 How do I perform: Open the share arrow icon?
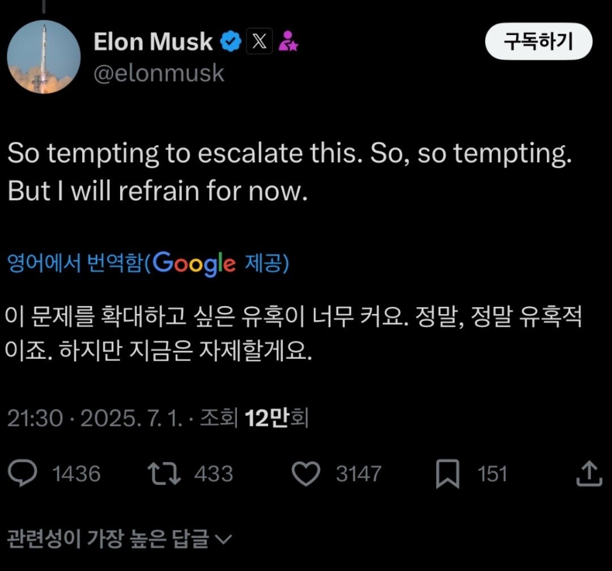tap(589, 473)
